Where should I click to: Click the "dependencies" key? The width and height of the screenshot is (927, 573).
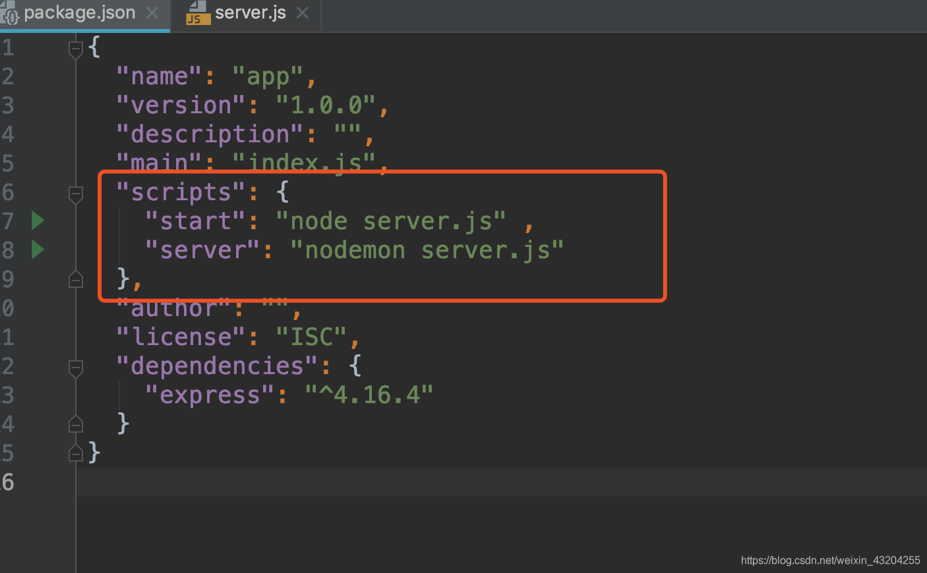[x=217, y=366]
